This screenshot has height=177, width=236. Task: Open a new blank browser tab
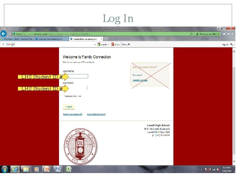(106, 39)
